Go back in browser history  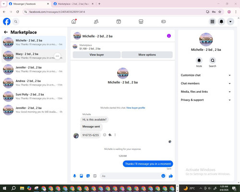(x=4, y=12)
